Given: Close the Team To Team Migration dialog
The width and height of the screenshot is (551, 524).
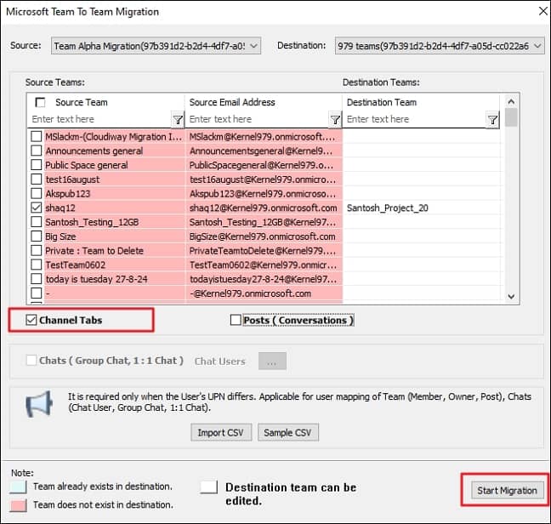Looking at the screenshot, I should click(x=542, y=11).
